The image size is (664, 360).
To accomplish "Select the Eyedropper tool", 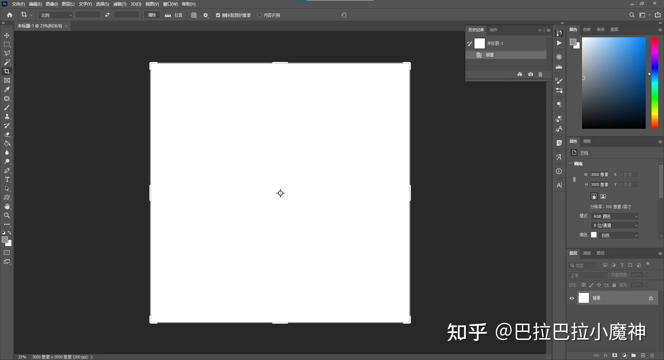I will pyautogui.click(x=7, y=89).
